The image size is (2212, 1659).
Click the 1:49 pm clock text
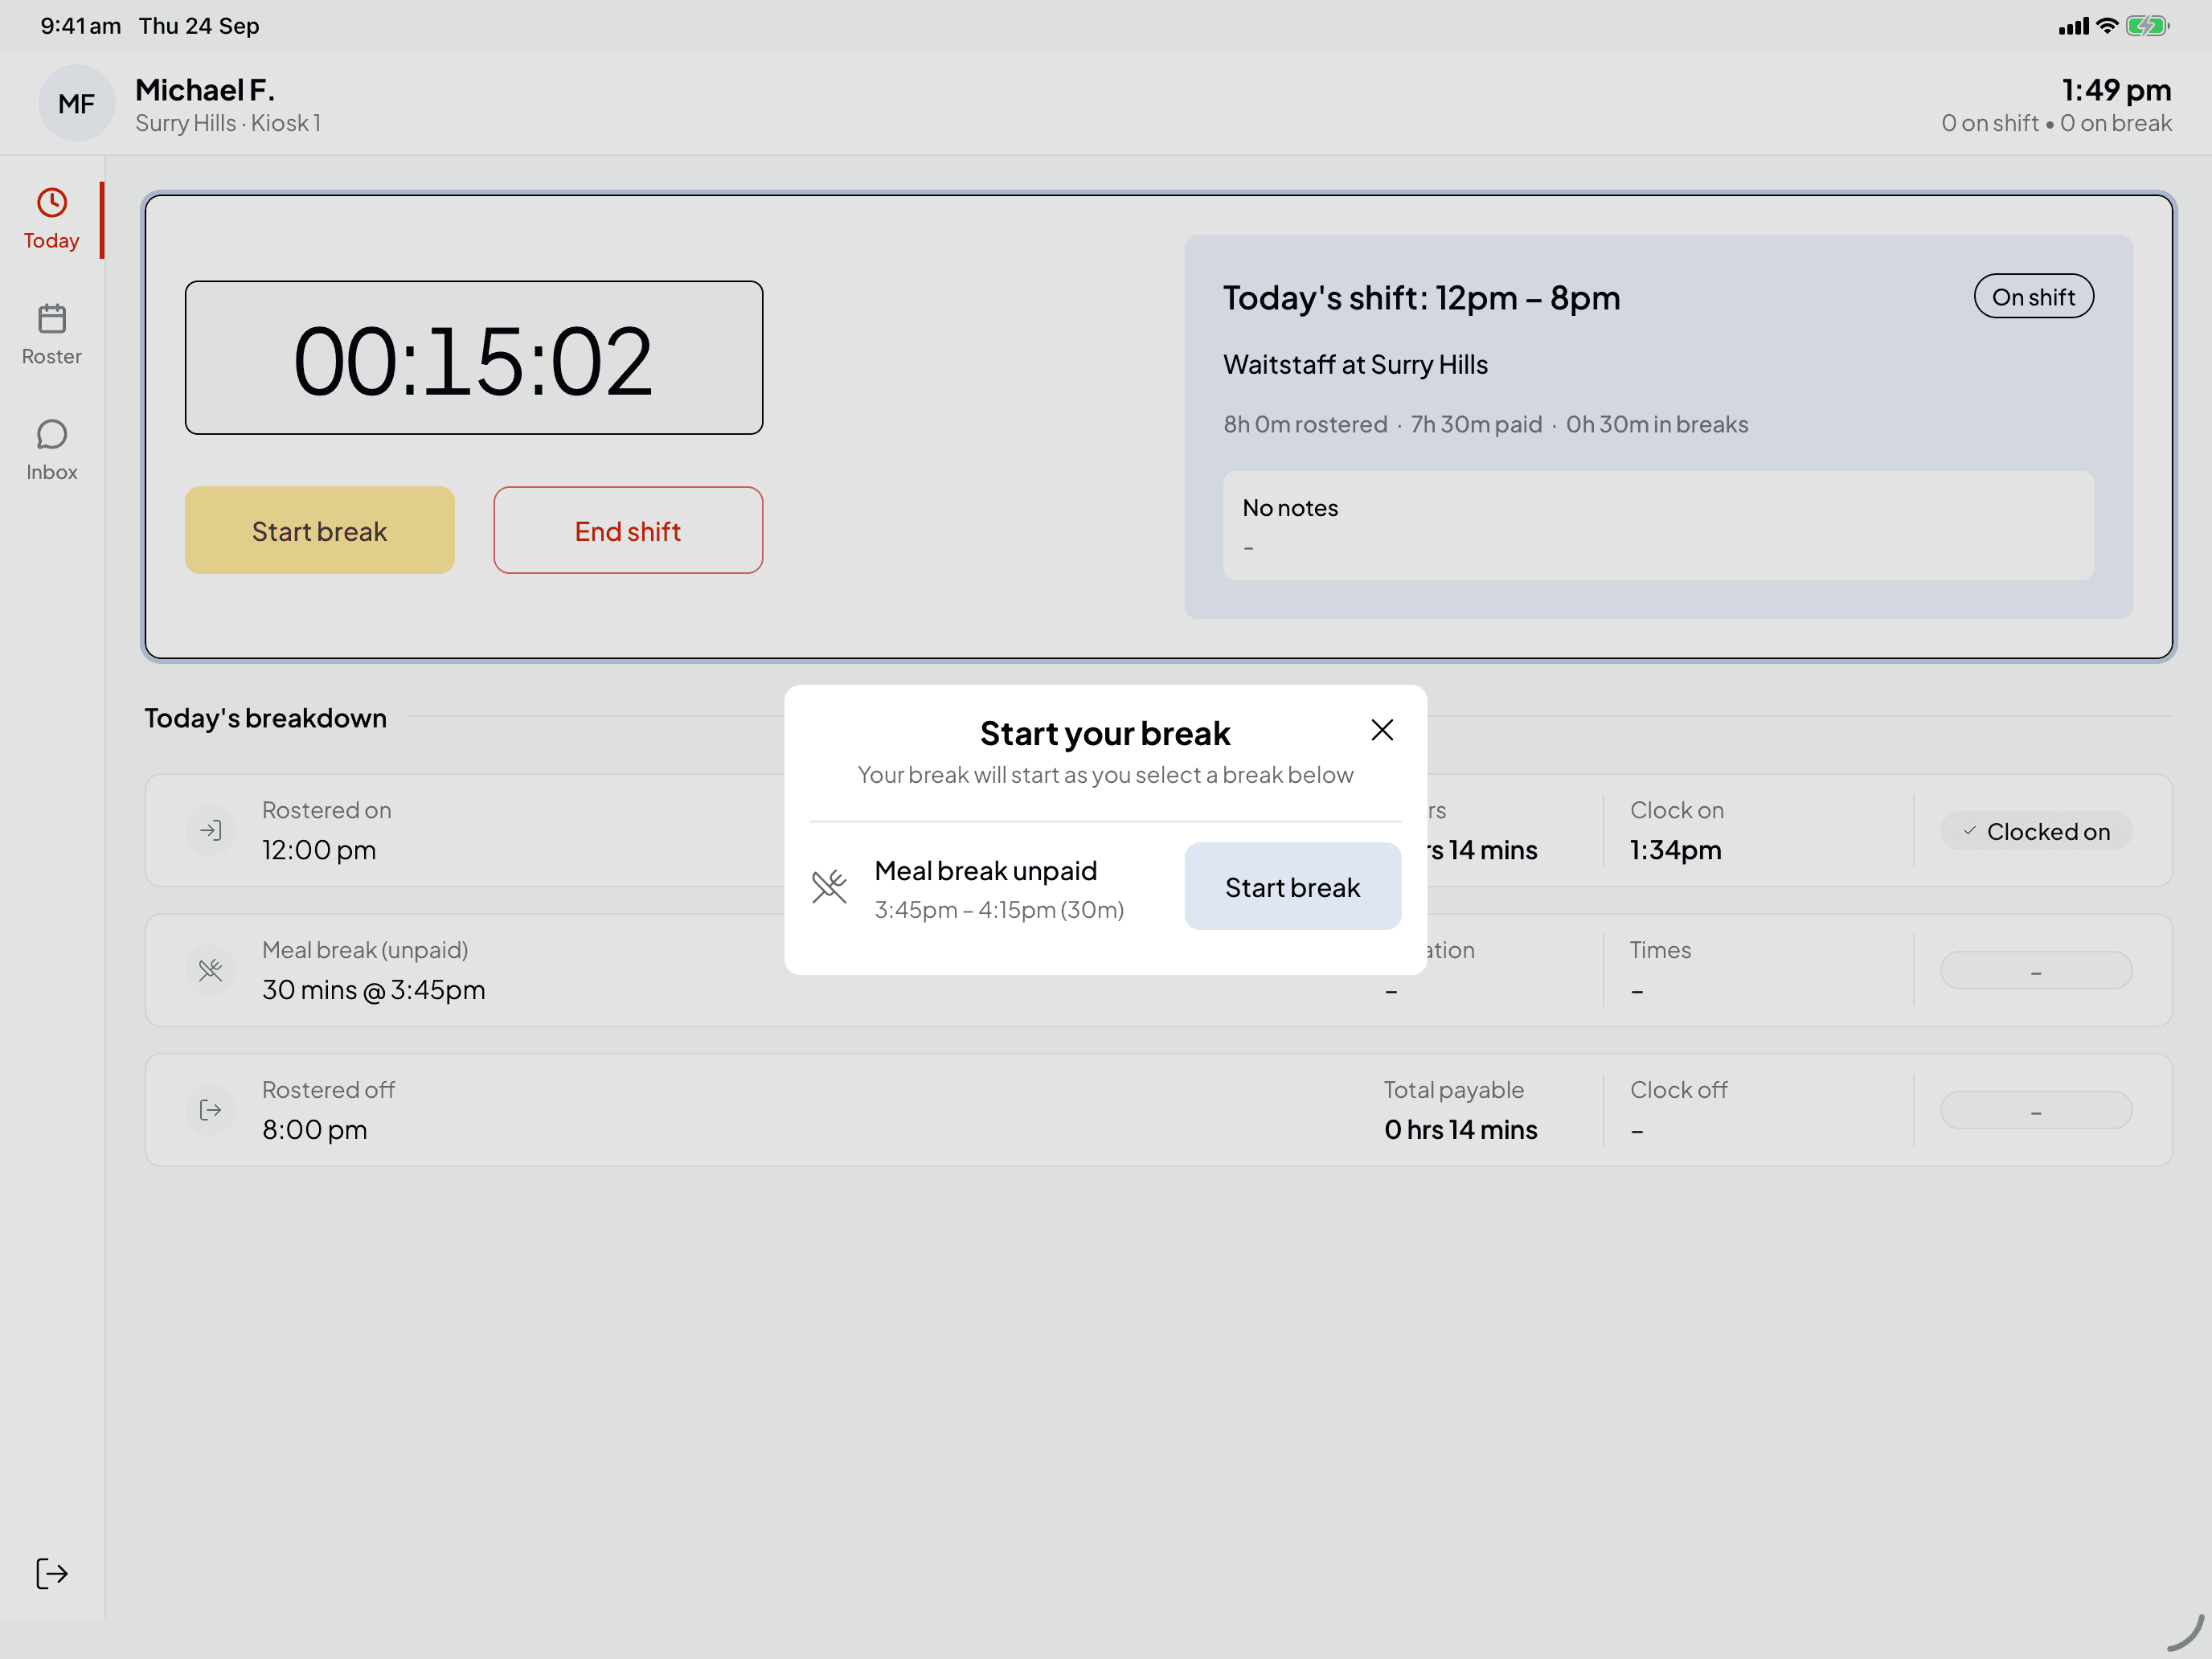2116,90
